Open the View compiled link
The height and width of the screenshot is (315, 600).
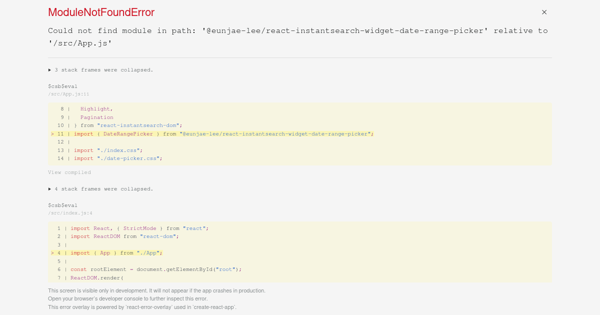click(69, 172)
